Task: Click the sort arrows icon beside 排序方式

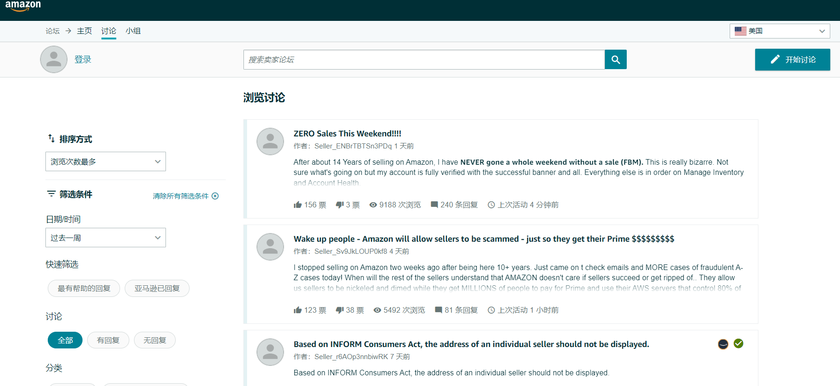Action: (51, 138)
